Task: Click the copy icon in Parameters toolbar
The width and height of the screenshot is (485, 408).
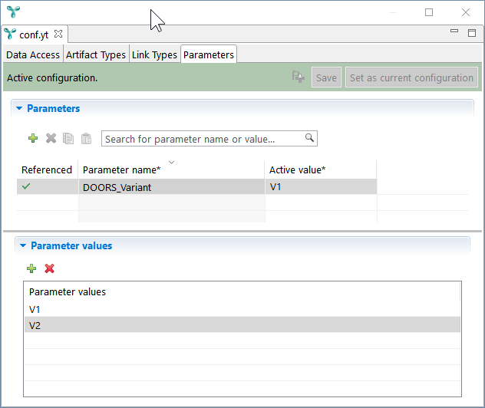Action: tap(68, 139)
